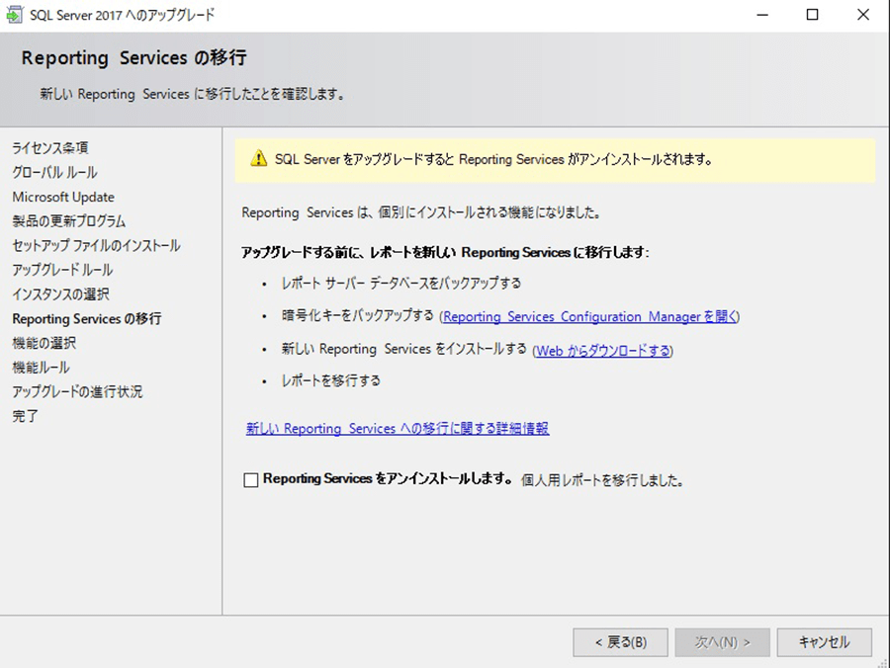This screenshot has height=668, width=890.
Task: Open 新しい Reporting Services への移行に関する詳細情報 link
Action: [x=398, y=428]
